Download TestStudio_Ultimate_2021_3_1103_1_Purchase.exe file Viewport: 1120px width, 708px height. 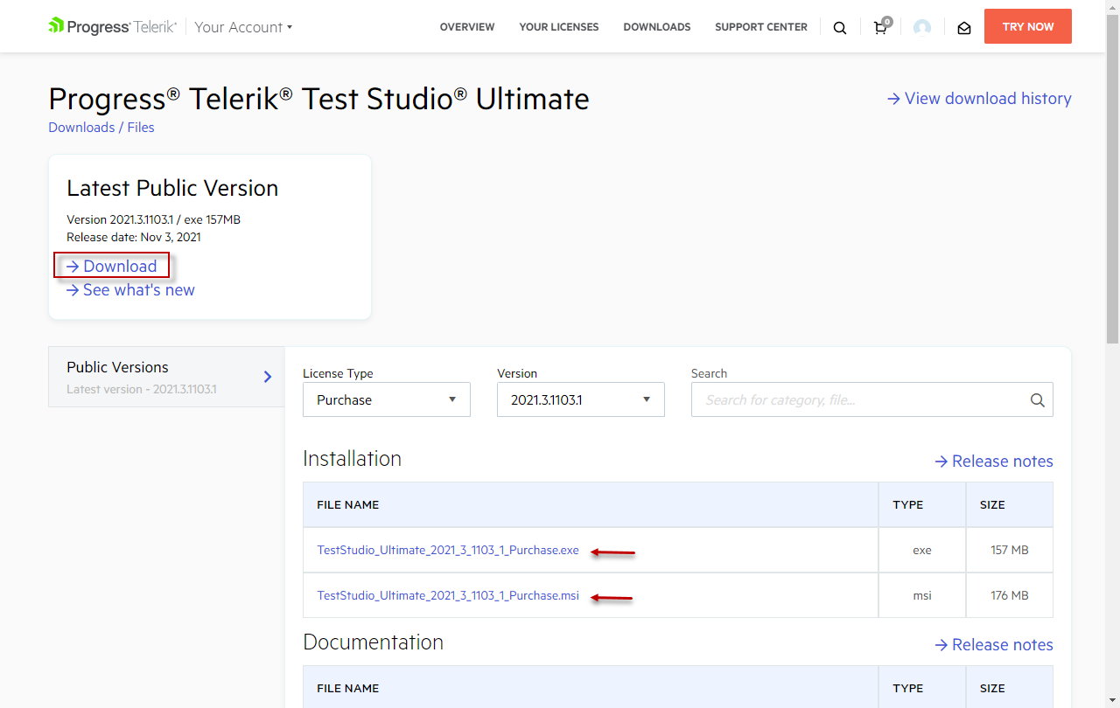coord(448,551)
